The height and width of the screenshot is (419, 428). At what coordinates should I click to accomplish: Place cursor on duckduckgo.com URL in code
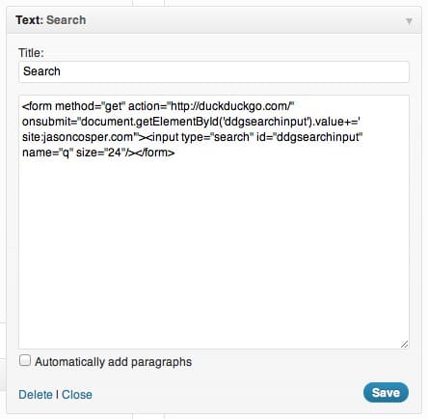point(230,106)
